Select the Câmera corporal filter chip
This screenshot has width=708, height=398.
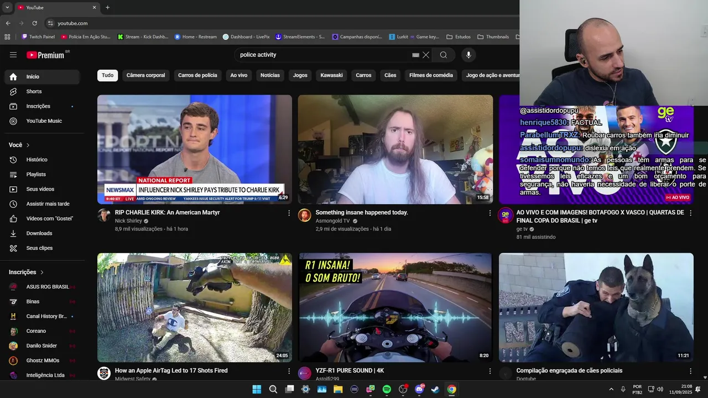tap(145, 75)
